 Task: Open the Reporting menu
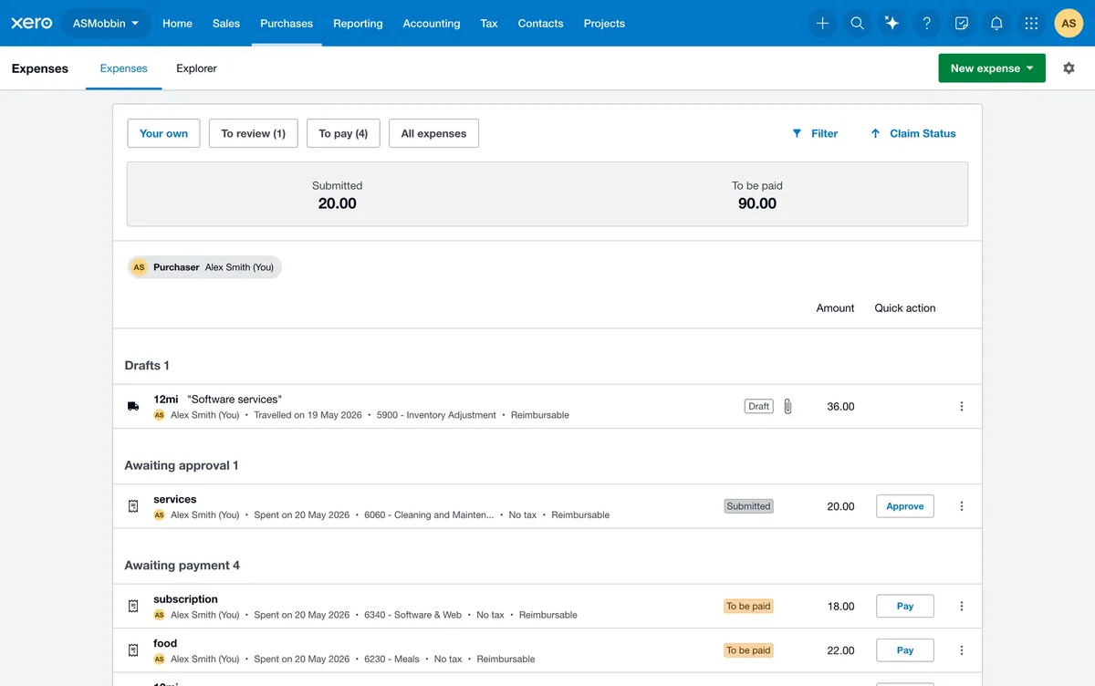click(358, 24)
